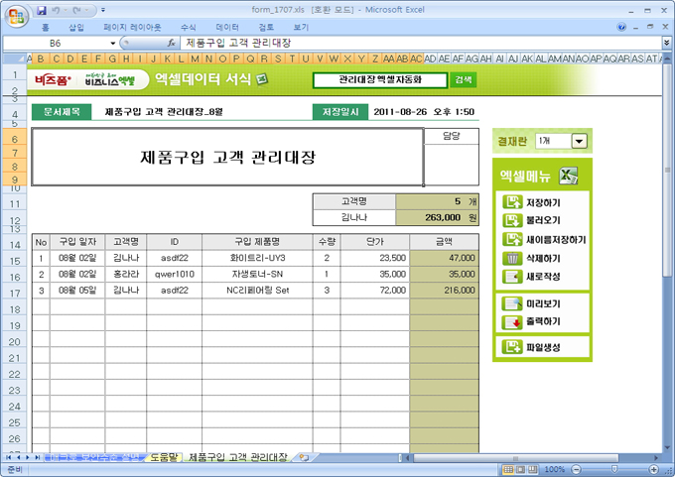Click the Office button in Excel
This screenshot has width=675, height=477.
16,16
